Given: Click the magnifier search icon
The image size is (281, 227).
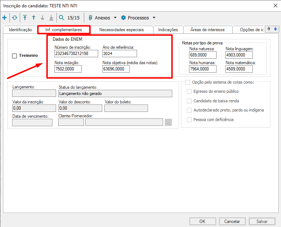Looking at the screenshot, I should [x=62, y=18].
